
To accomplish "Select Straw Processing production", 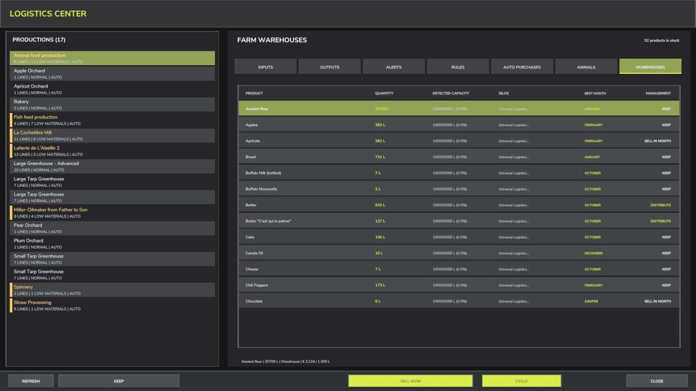I will [112, 305].
